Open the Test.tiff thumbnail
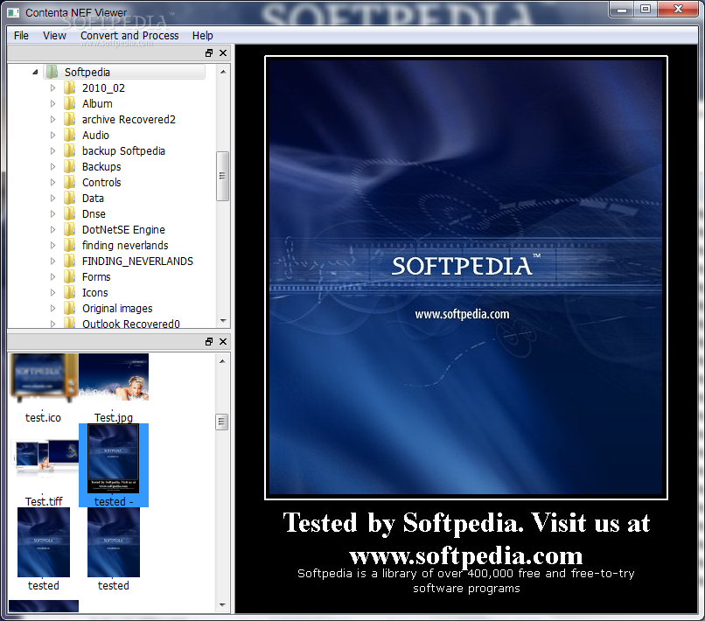Viewport: 705px width, 621px height. click(45, 457)
